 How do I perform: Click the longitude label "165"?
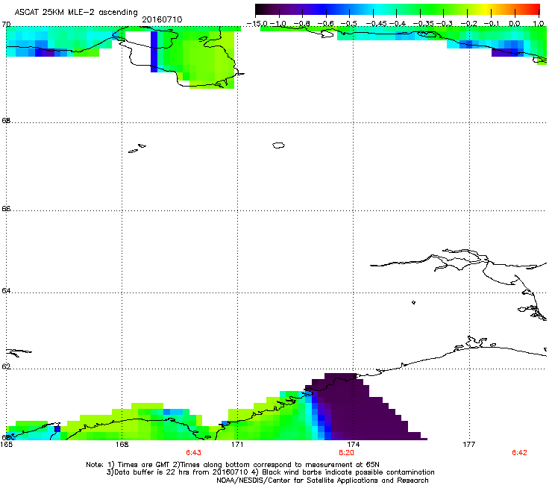(6, 445)
